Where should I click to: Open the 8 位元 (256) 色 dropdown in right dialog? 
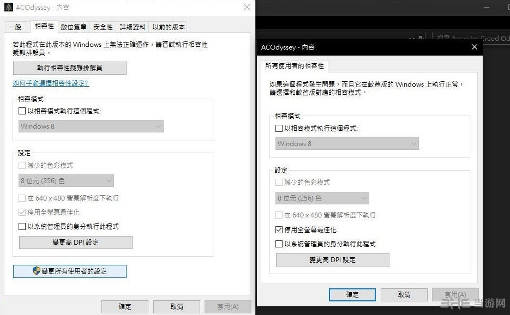point(322,198)
